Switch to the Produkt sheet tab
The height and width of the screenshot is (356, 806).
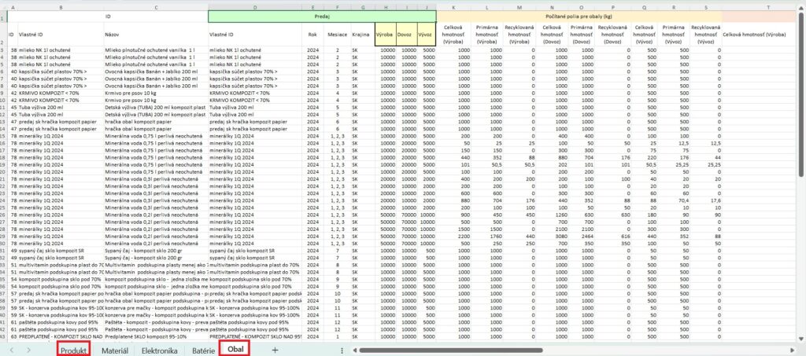pos(73,349)
